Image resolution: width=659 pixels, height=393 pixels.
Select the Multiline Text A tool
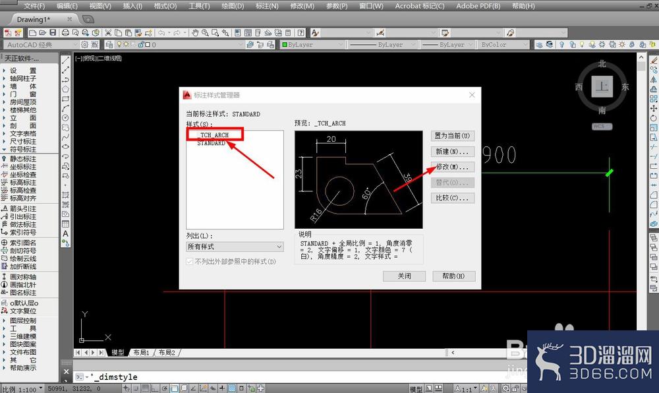(x=65, y=233)
